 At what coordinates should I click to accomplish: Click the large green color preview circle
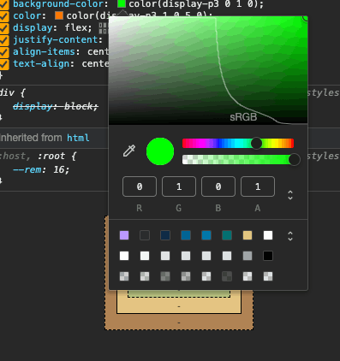(x=160, y=151)
